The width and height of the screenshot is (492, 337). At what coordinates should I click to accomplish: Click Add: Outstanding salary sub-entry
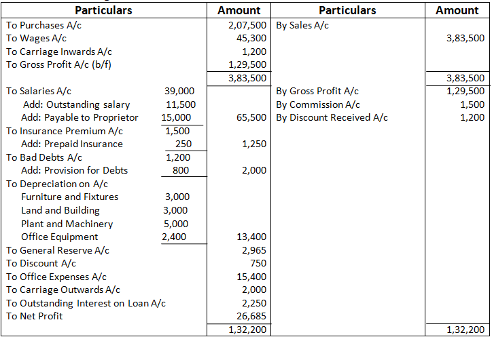coord(75,104)
